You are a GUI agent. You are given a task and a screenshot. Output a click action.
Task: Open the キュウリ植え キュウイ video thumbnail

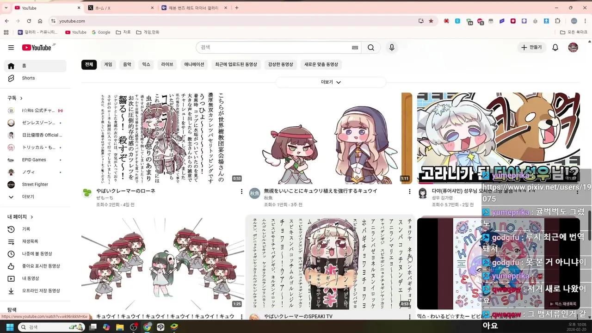pos(331,138)
